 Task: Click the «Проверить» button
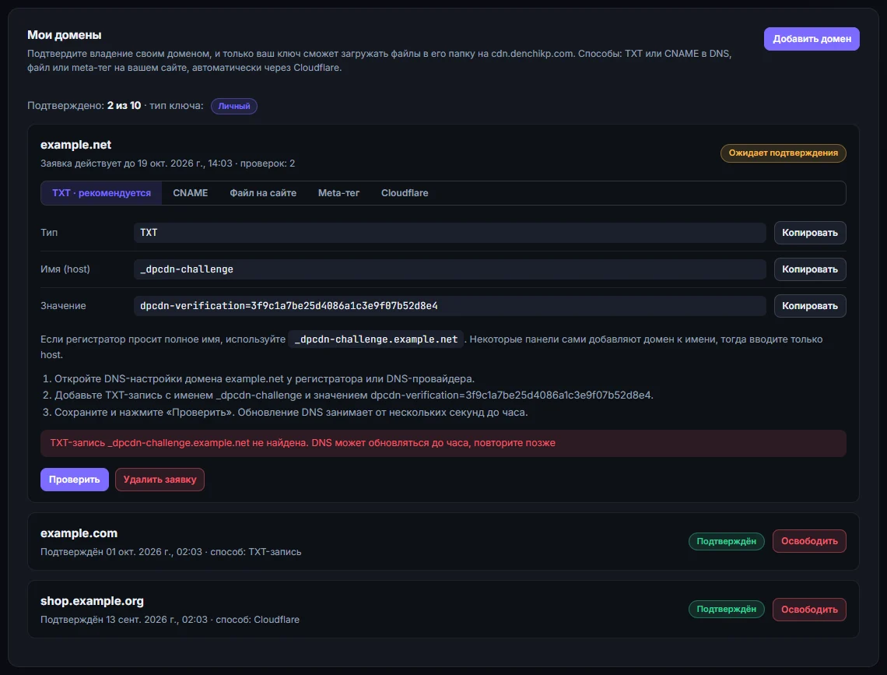pos(74,480)
